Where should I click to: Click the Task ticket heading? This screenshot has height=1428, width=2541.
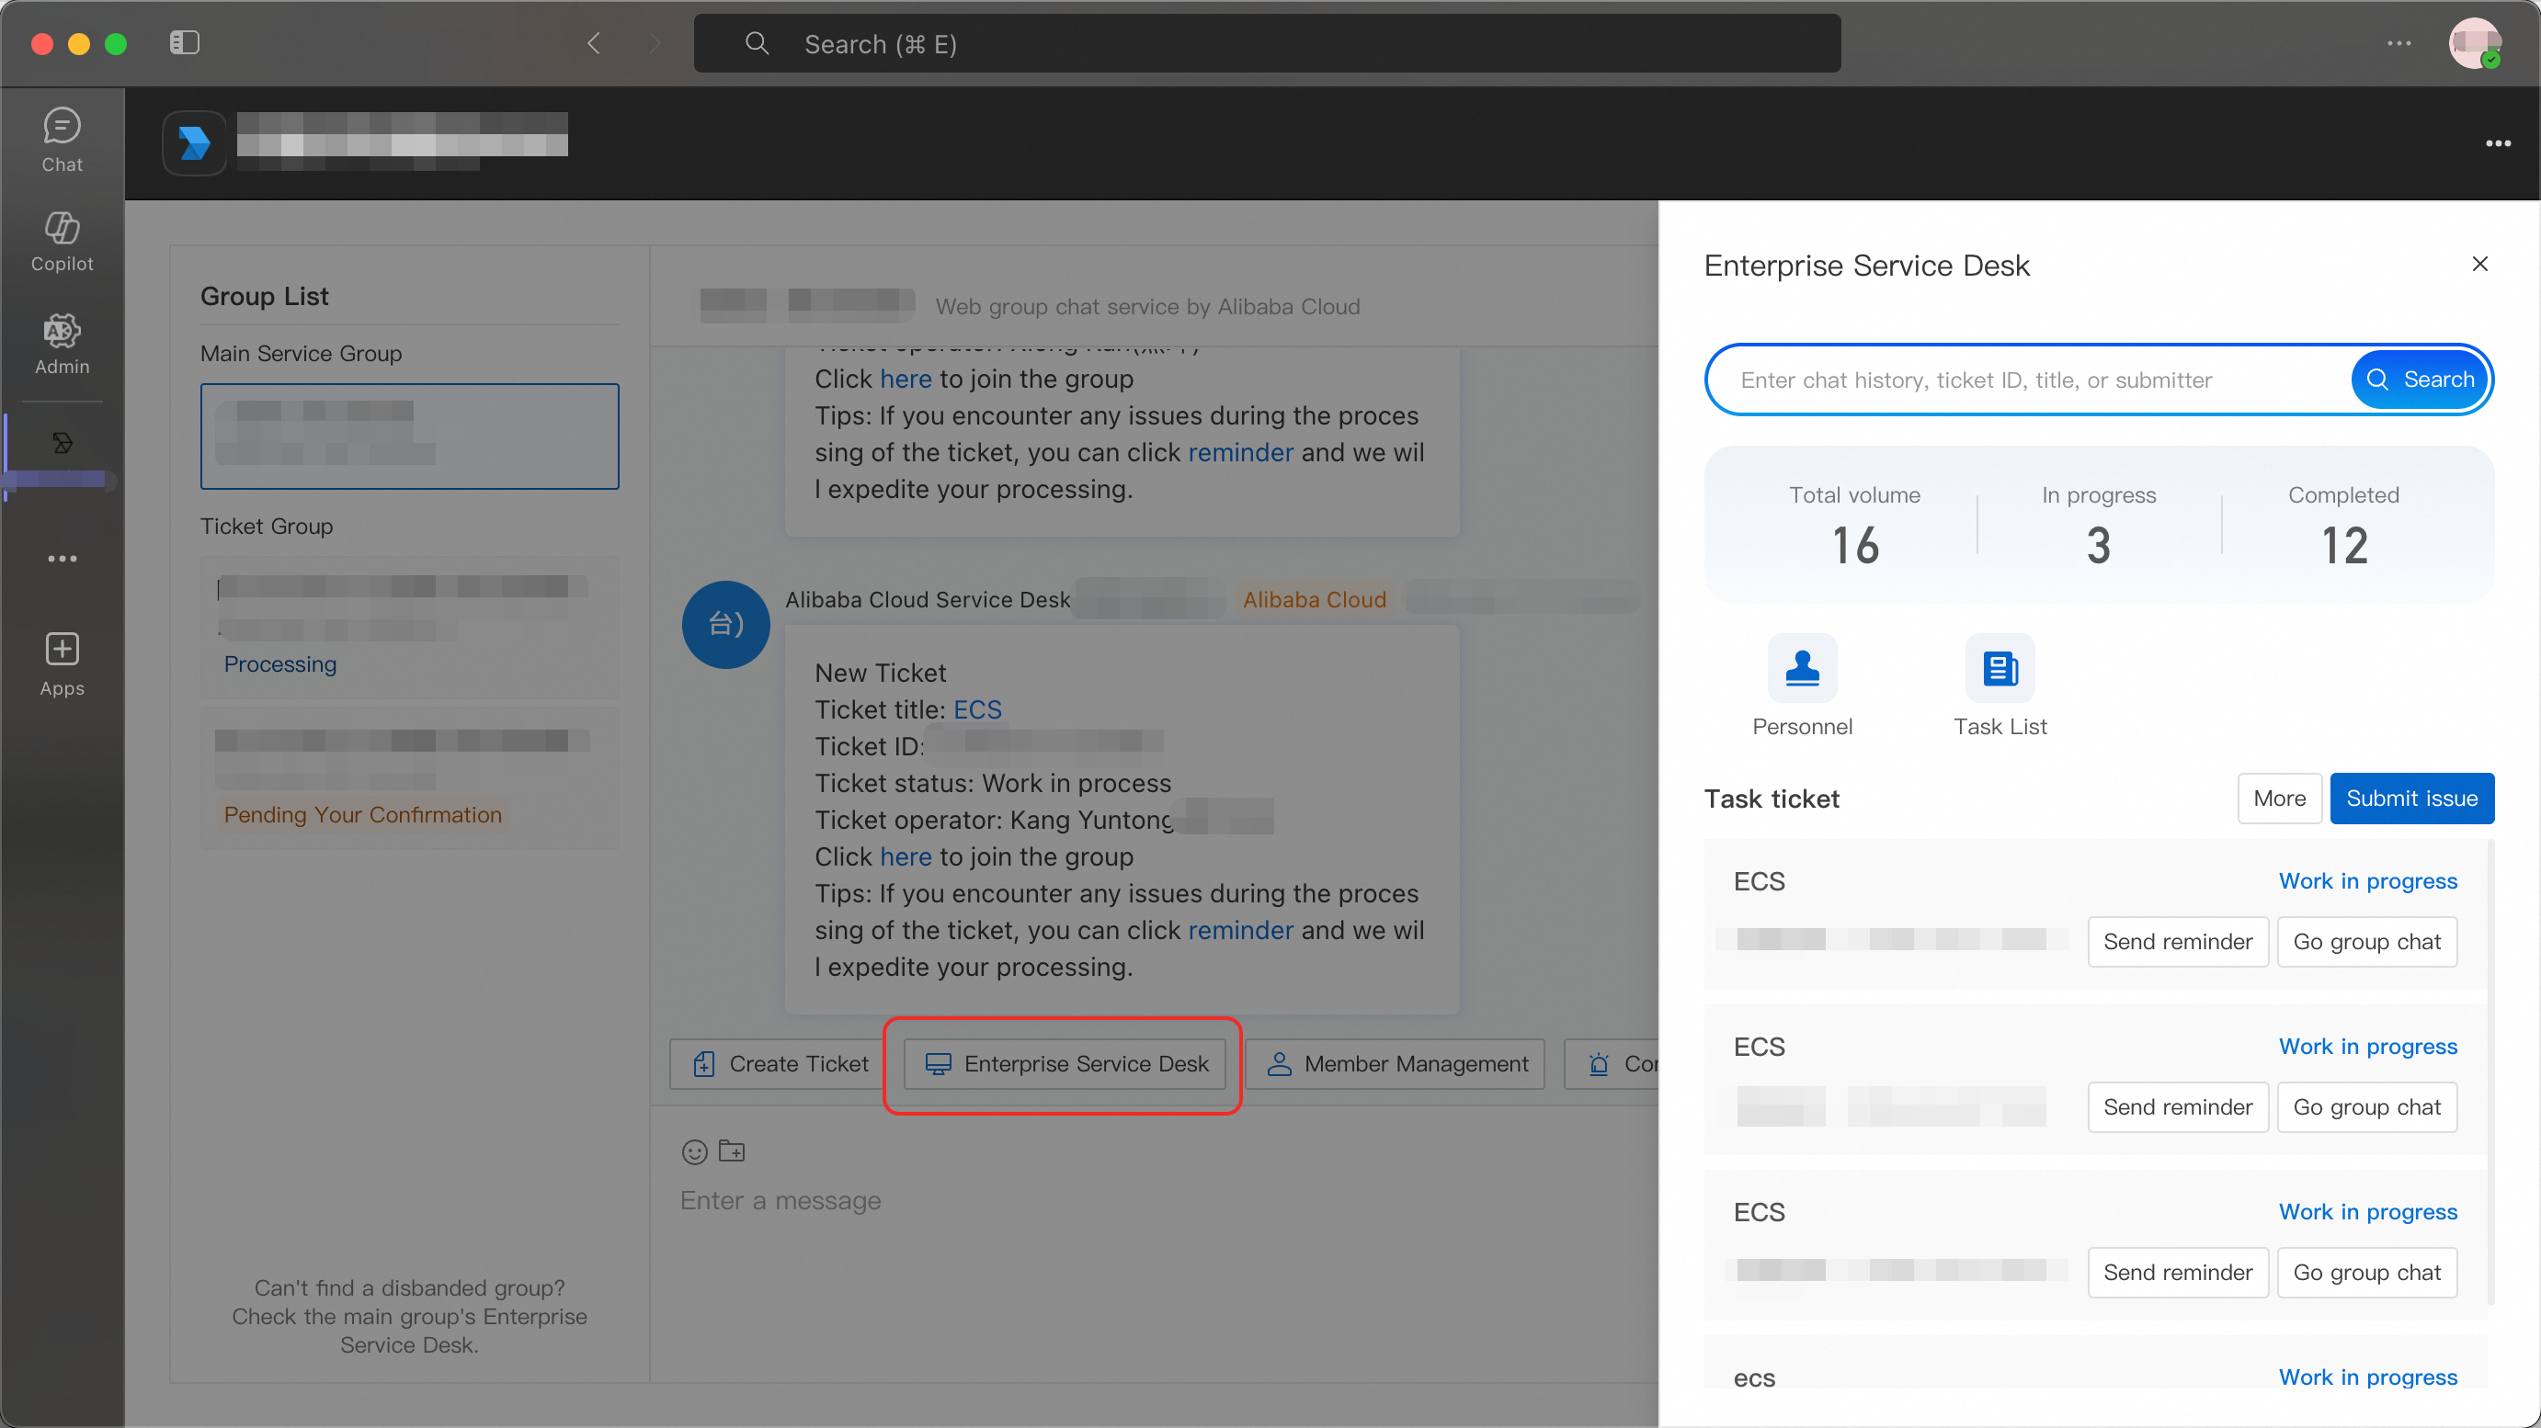(1772, 799)
